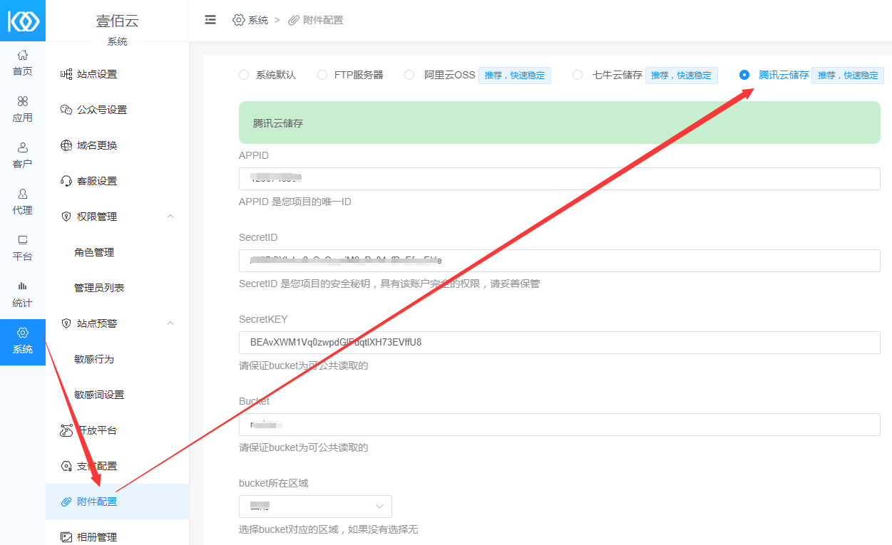892x545 pixels.
Task: Open the 代理 agent icon
Action: (x=23, y=194)
